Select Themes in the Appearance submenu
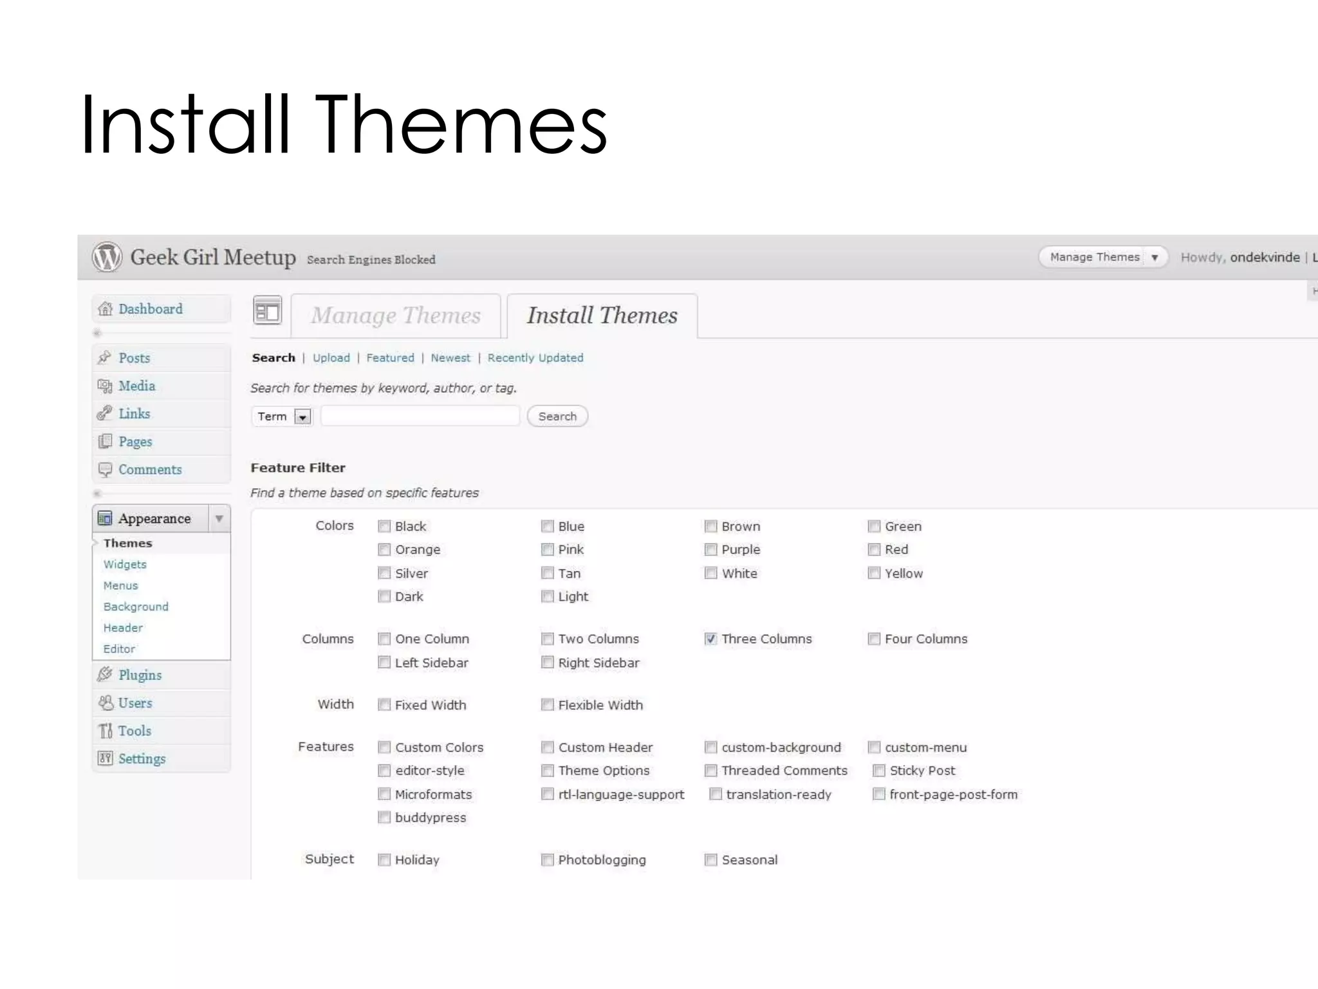The width and height of the screenshot is (1318, 989). pos(127,543)
